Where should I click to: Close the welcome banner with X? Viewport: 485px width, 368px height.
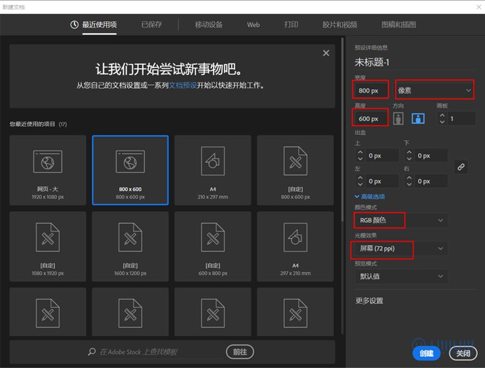(326, 53)
